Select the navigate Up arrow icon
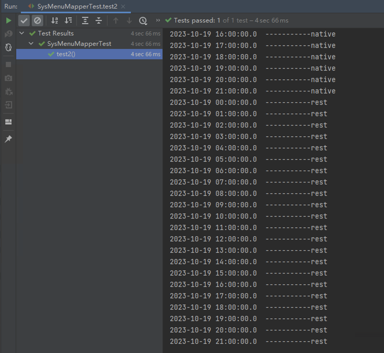This screenshot has height=353, width=384. point(116,20)
